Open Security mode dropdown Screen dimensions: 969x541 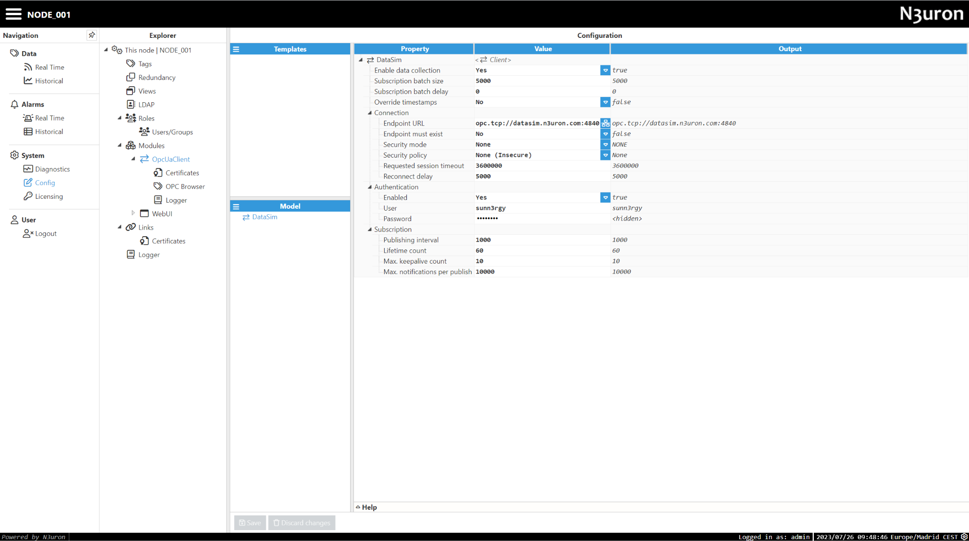coord(605,144)
